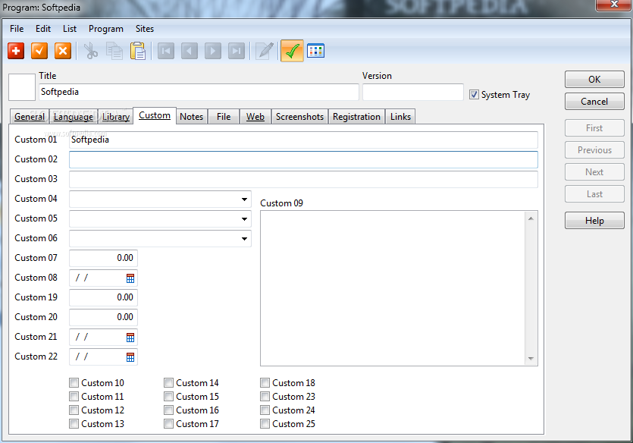Click Custom 09 scrollbar down arrow
Screen dimensions: 633x443
click(531, 359)
